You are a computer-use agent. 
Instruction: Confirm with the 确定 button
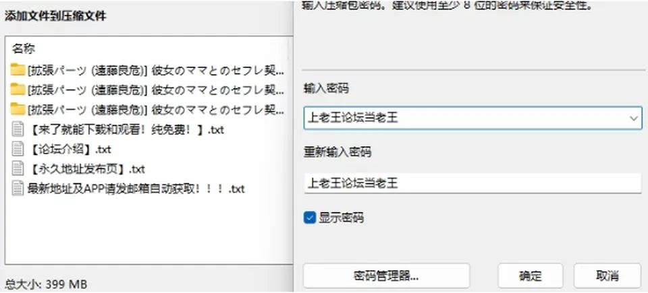point(531,275)
